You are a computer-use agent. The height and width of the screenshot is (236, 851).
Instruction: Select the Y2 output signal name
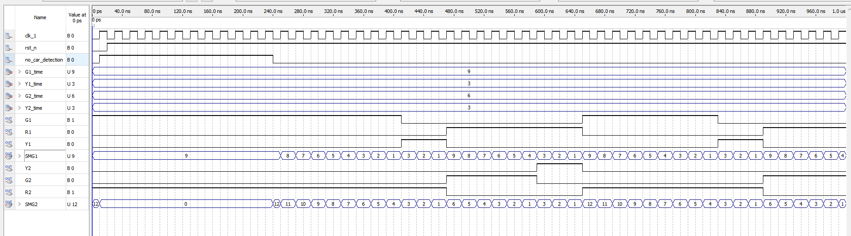click(28, 168)
